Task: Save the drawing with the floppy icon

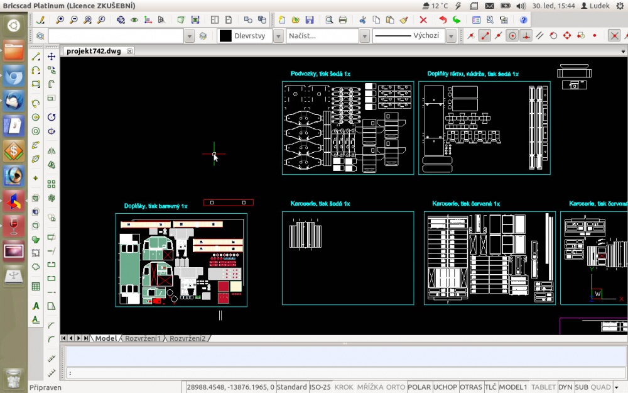Action: tap(309, 19)
